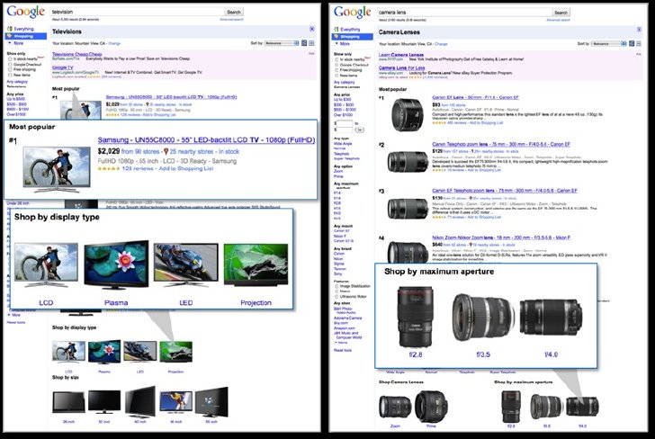Image resolution: width=655 pixels, height=439 pixels.
Task: Click the list view icon in television results
Action: pos(304,43)
